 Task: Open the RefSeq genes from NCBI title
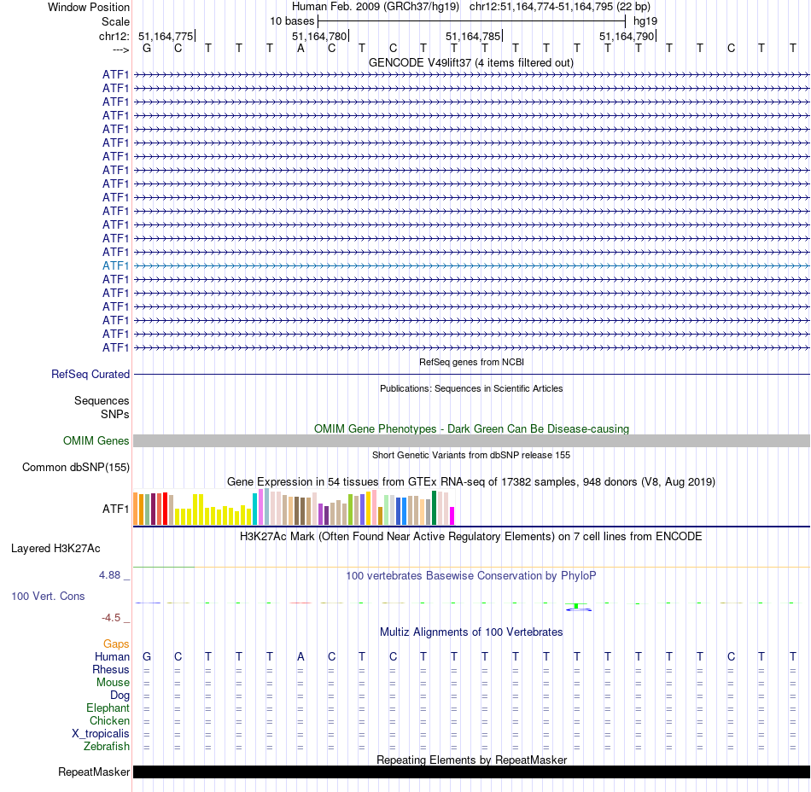point(471,362)
